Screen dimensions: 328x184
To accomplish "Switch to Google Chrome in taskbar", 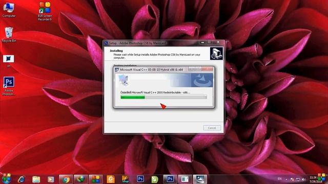I will (x=66, y=179).
